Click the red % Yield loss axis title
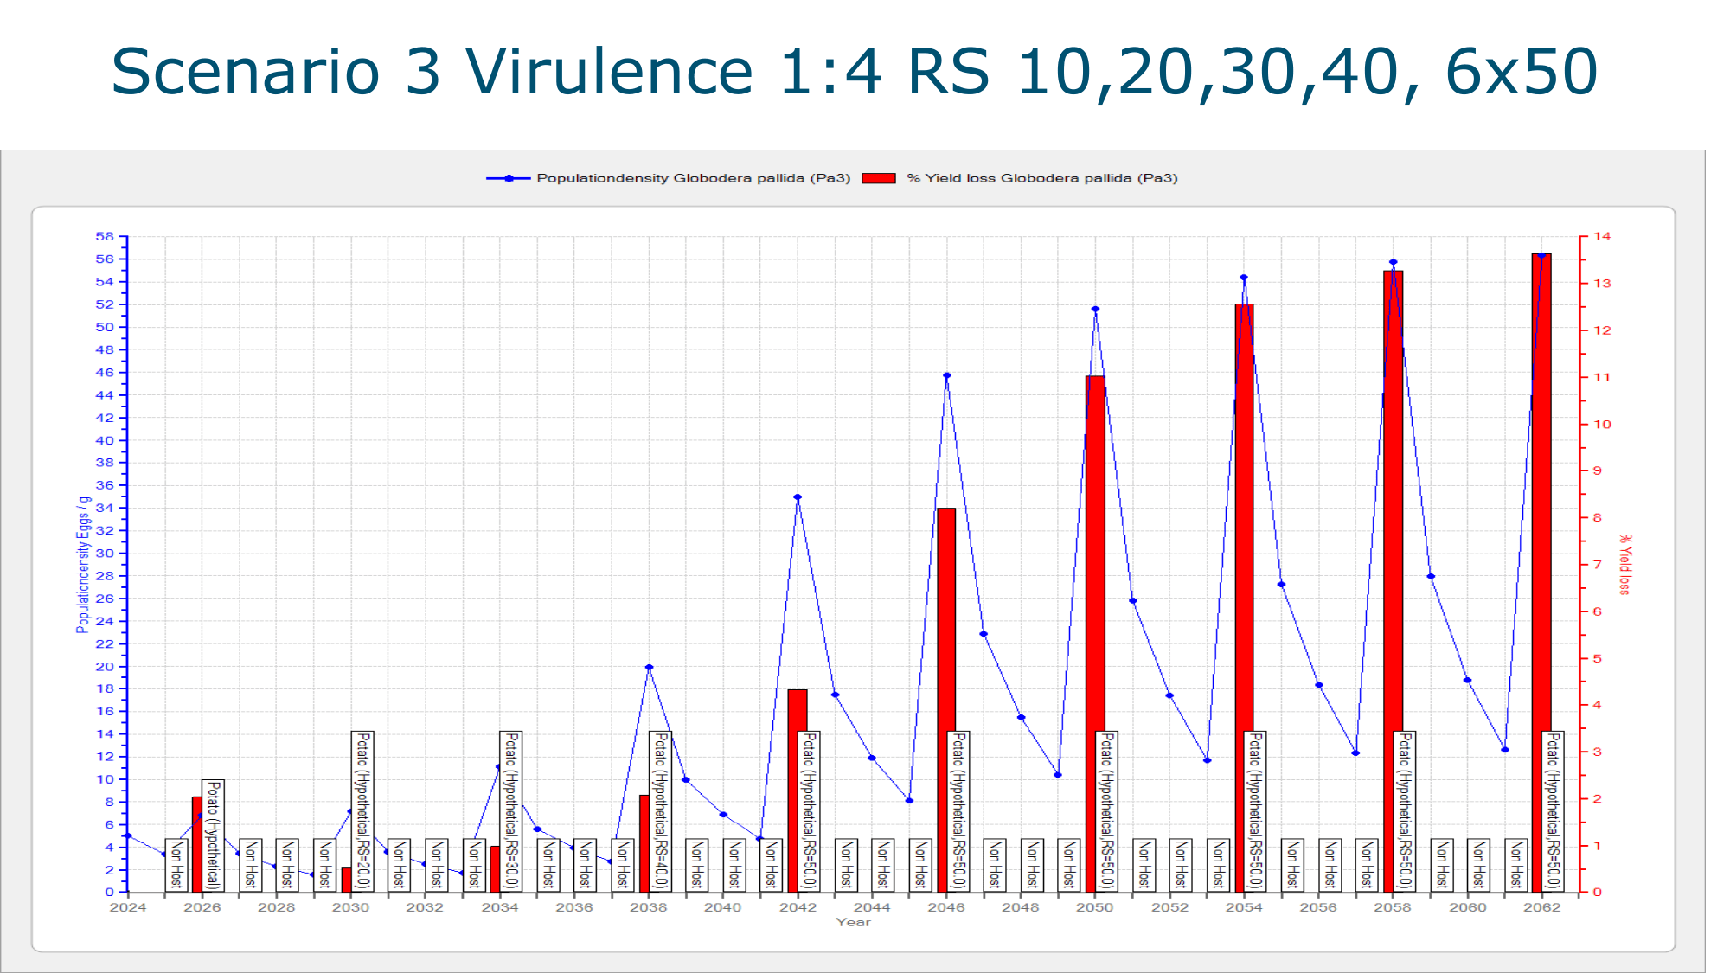This screenshot has width=1730, height=973. pyautogui.click(x=1624, y=564)
